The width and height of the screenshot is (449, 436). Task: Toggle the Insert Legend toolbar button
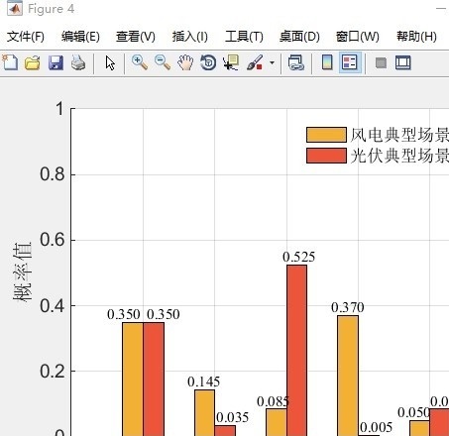click(x=350, y=62)
